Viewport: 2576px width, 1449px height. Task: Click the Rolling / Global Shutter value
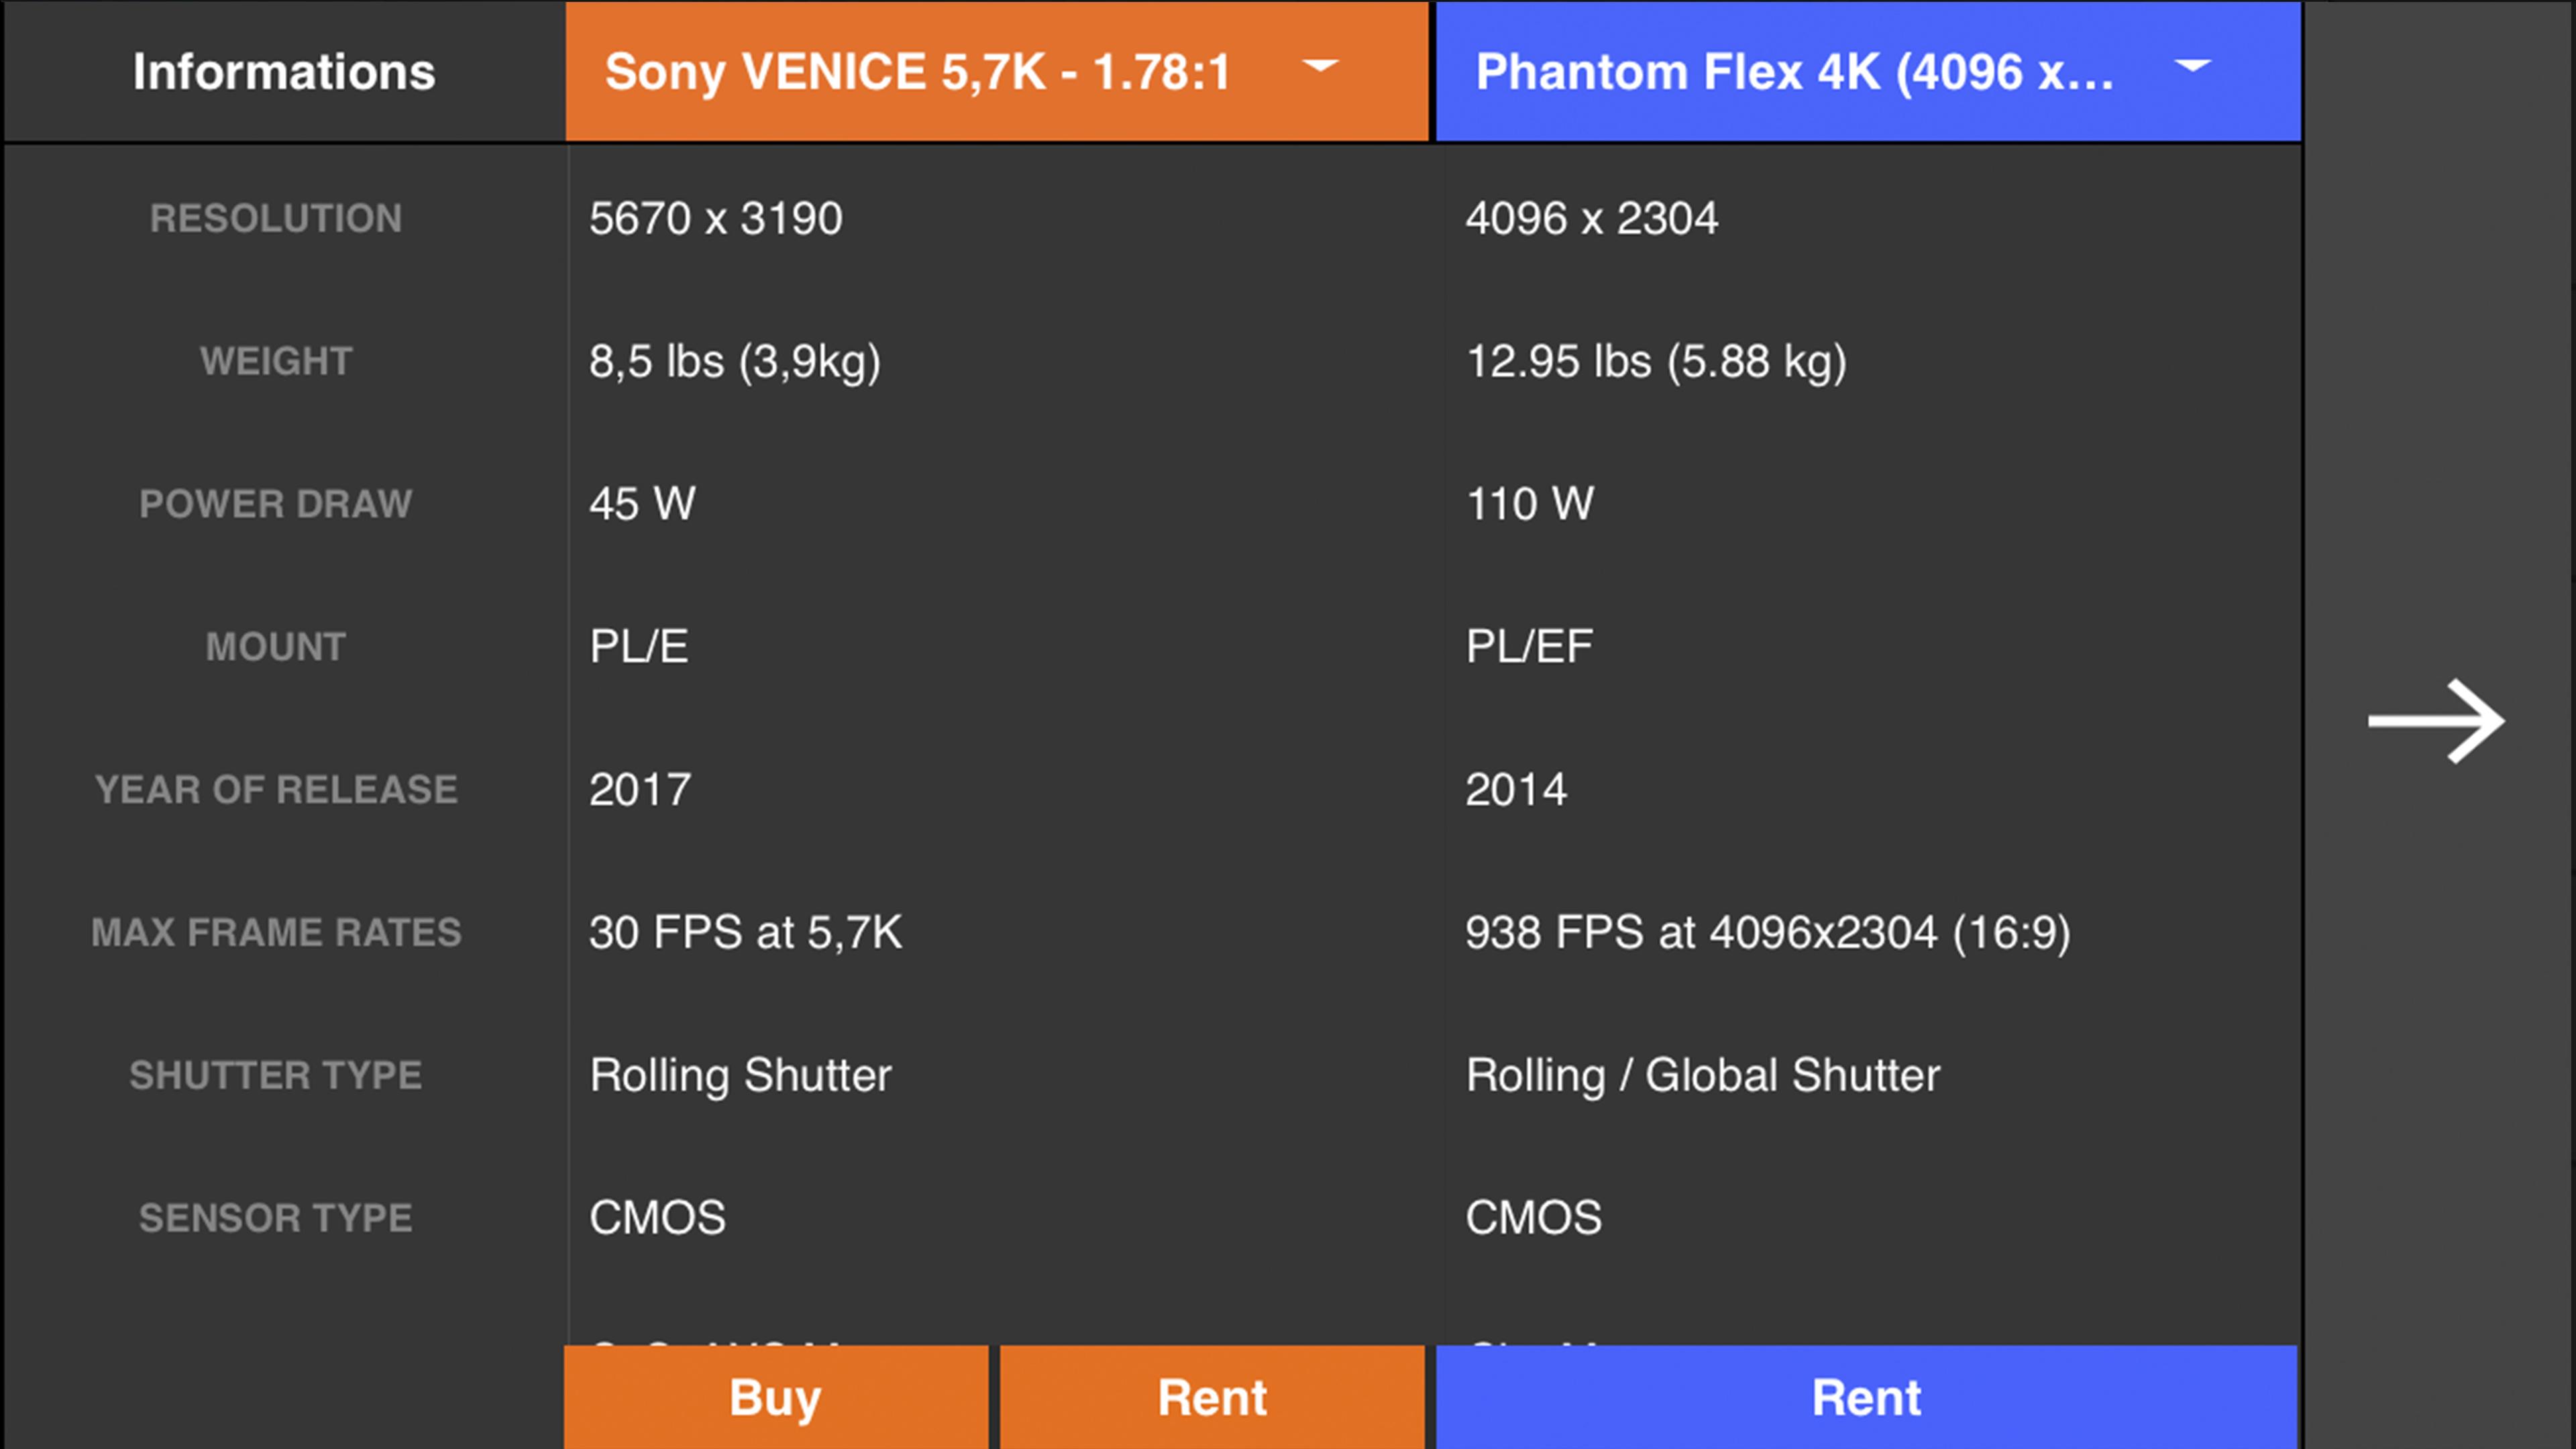1703,1076
